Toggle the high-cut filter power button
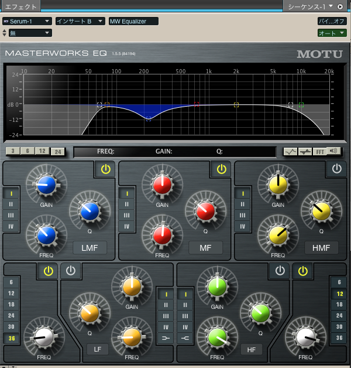Image resolution: width=351 pixels, height=368 pixels. click(x=302, y=271)
